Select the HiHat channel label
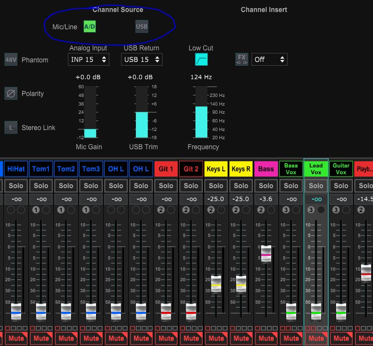Image resolution: width=373 pixels, height=346 pixels. pyautogui.click(x=16, y=169)
